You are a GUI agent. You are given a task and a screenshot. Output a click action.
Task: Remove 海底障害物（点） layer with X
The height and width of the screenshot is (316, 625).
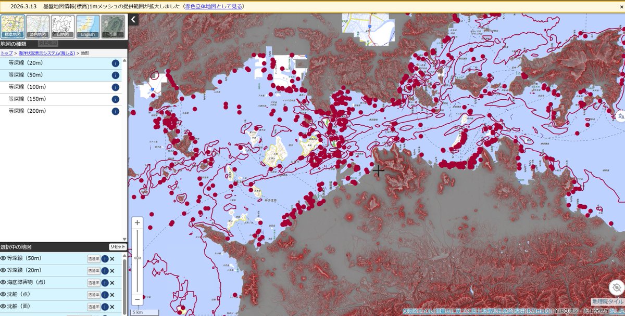point(112,283)
